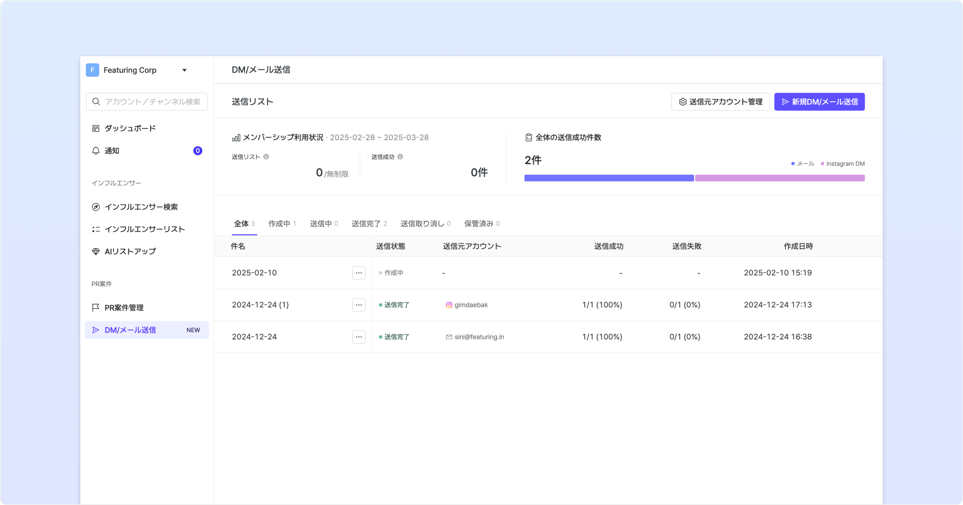Focus the アカウント／チャンネル検索 search field
Screen dimensions: 963x505
click(152, 102)
